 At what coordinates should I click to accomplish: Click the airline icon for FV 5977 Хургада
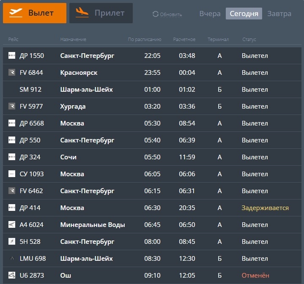pos(12,106)
